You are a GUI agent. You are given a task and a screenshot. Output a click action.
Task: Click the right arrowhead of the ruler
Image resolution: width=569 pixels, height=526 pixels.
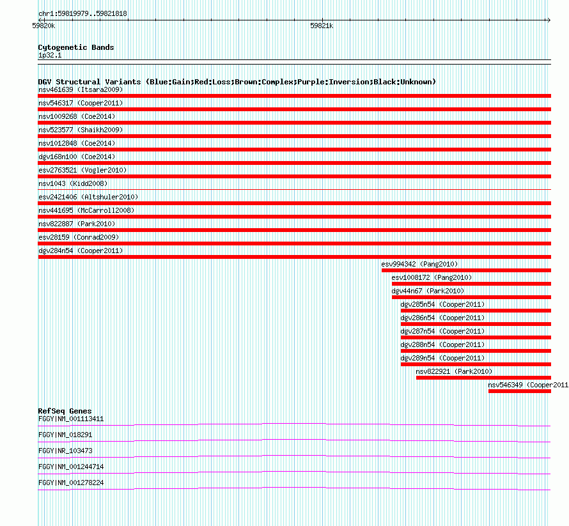tap(549, 20)
